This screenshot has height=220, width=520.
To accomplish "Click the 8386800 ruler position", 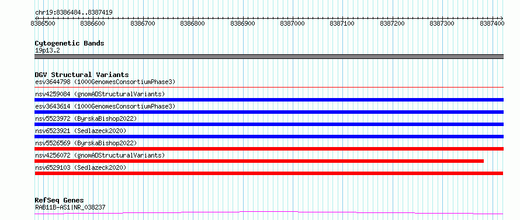I will click(193, 23).
